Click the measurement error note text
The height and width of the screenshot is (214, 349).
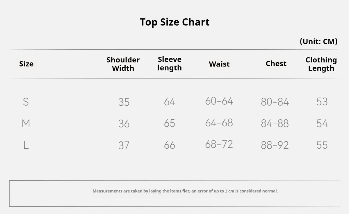click(185, 191)
